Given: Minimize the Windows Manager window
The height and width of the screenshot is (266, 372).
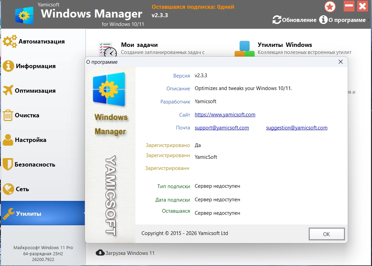Looking at the screenshot, I should (349, 6).
